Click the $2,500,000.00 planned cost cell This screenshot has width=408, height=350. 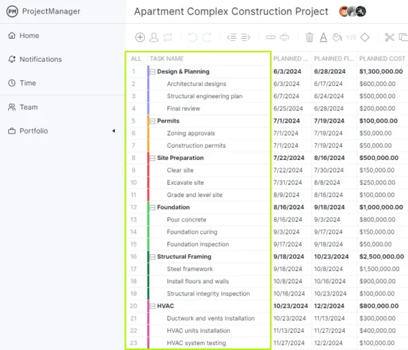click(x=381, y=257)
